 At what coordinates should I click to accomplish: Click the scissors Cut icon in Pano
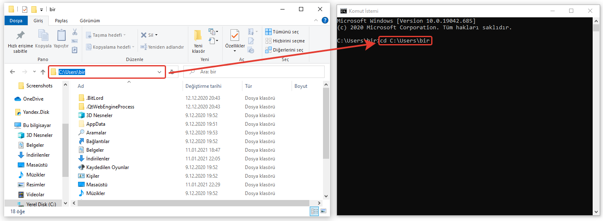[75, 32]
